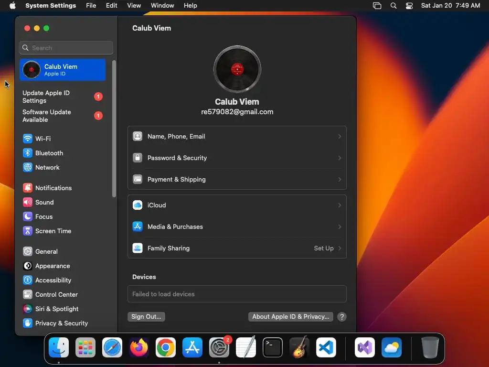Image resolution: width=489 pixels, height=367 pixels.
Task: Launch Terminal from the Dock
Action: 273,347
